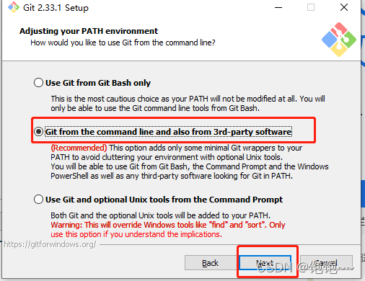Viewport: 365px width, 281px height.
Task: Proceed with the Next button
Action: coord(265,263)
